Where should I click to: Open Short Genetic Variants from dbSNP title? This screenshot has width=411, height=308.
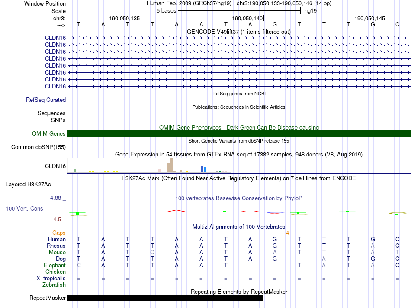tap(239, 141)
